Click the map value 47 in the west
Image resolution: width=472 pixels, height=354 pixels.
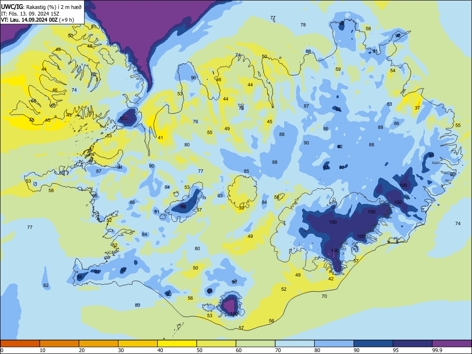[x=92, y=148]
